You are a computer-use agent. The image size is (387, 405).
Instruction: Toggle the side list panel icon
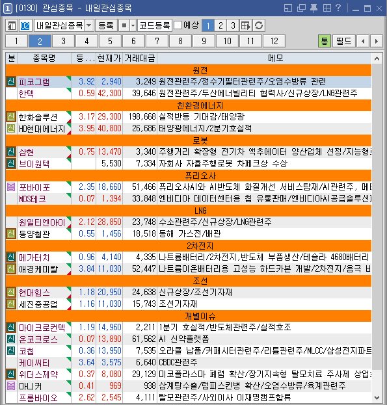[12, 25]
